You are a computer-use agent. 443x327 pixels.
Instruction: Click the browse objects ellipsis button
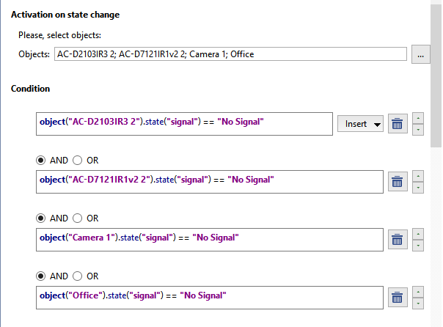click(x=420, y=54)
